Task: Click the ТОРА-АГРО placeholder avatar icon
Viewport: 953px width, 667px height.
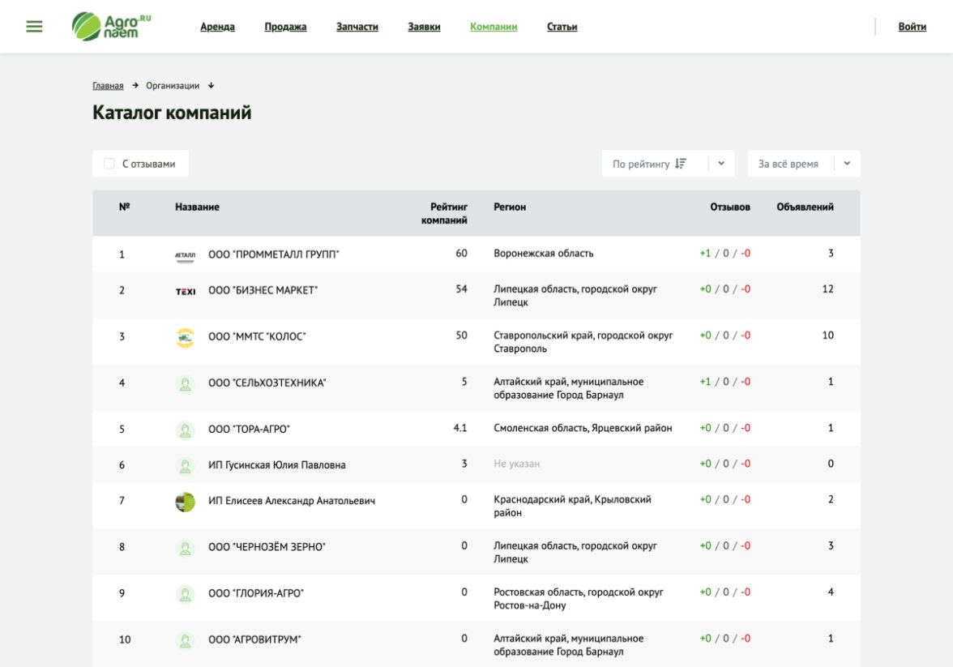Action: 186,430
